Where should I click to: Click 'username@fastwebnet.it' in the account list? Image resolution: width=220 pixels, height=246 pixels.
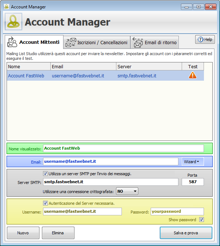click(78, 76)
